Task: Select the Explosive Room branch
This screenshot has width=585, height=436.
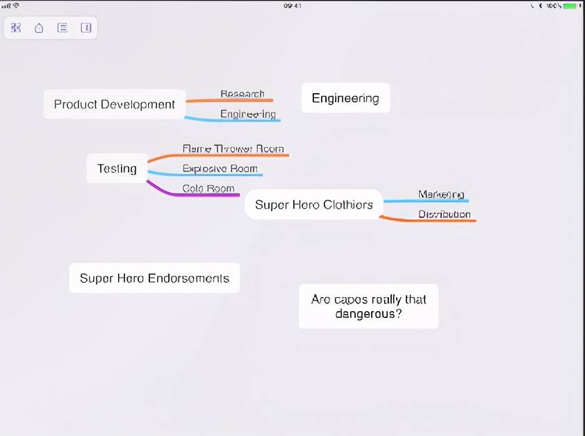Action: coord(220,169)
